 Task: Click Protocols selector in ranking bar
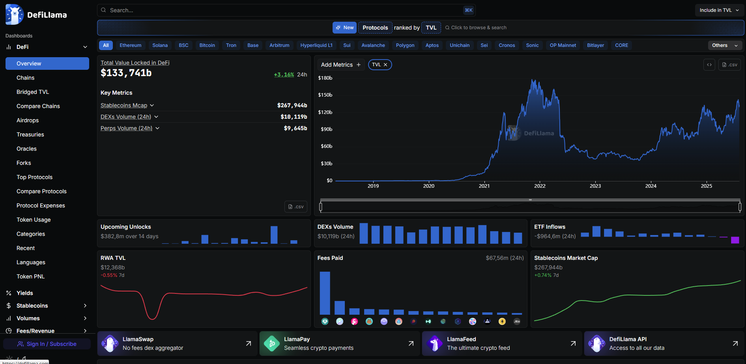[x=375, y=28]
